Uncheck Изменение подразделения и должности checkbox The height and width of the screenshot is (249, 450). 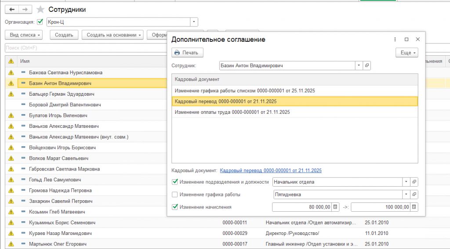tap(175, 182)
